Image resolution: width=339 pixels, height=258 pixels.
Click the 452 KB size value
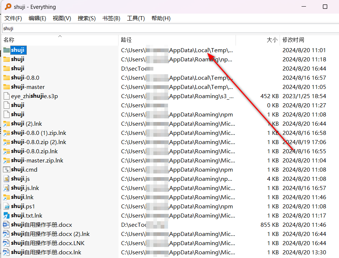pyautogui.click(x=269, y=96)
